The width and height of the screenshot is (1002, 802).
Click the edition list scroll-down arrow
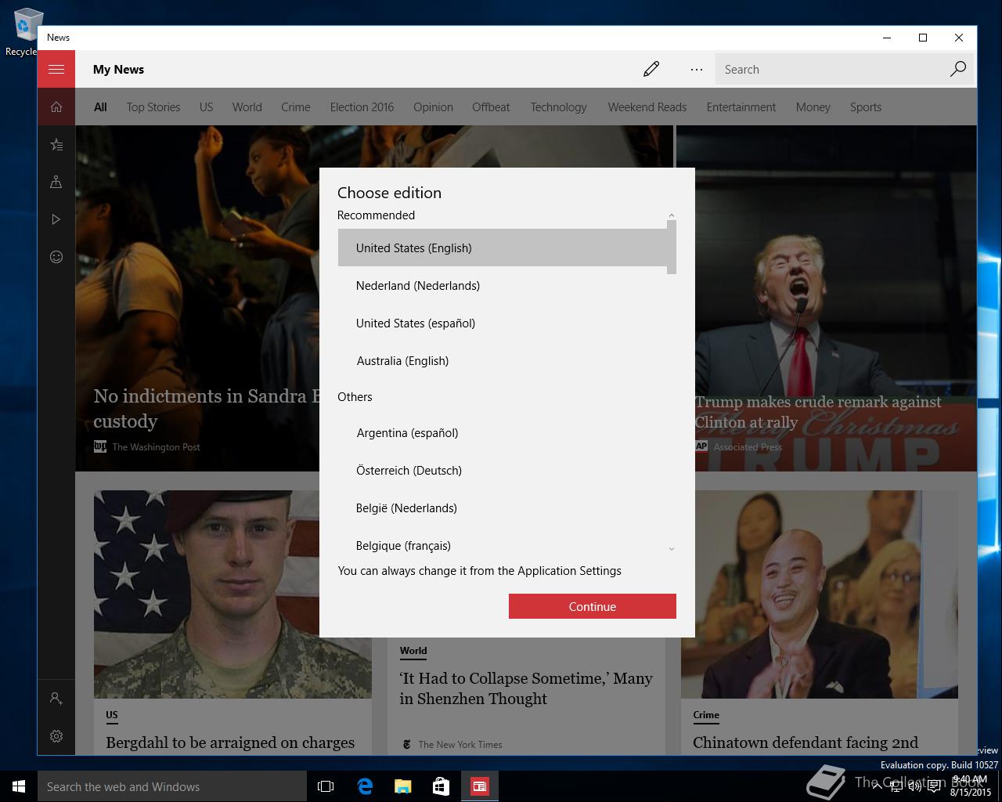[x=672, y=549]
